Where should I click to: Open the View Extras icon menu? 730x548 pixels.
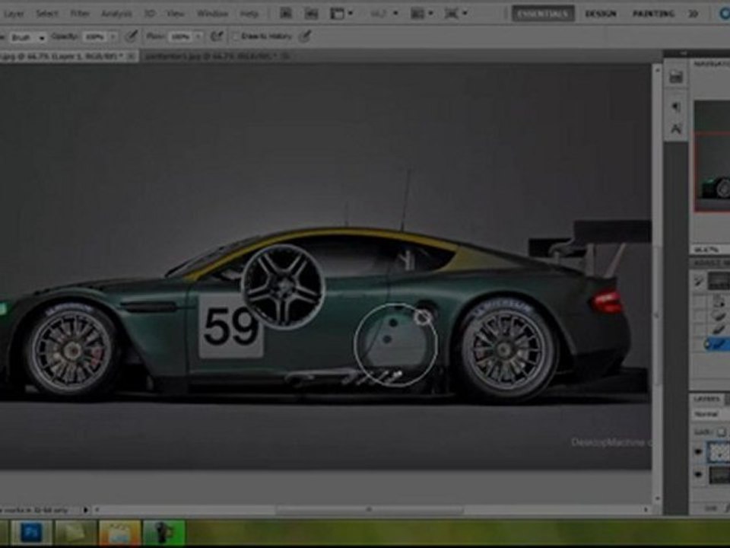337,14
